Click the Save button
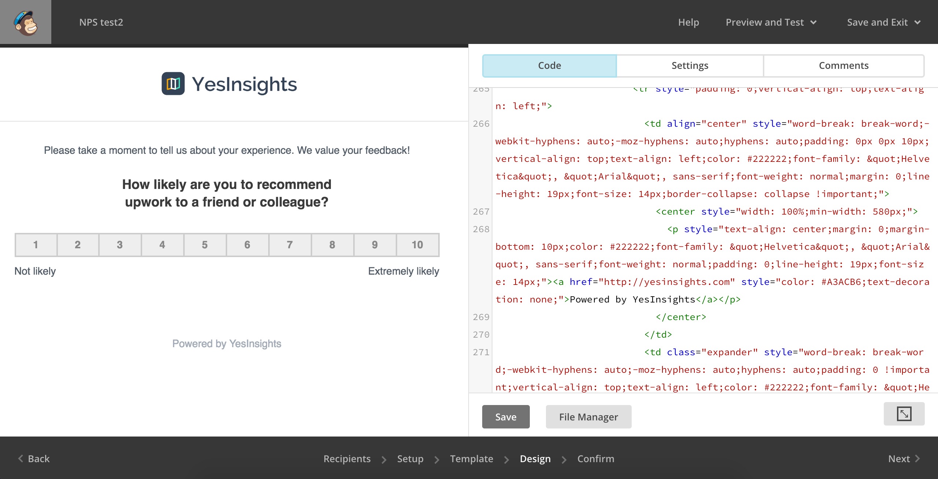The width and height of the screenshot is (938, 479). pyautogui.click(x=506, y=417)
